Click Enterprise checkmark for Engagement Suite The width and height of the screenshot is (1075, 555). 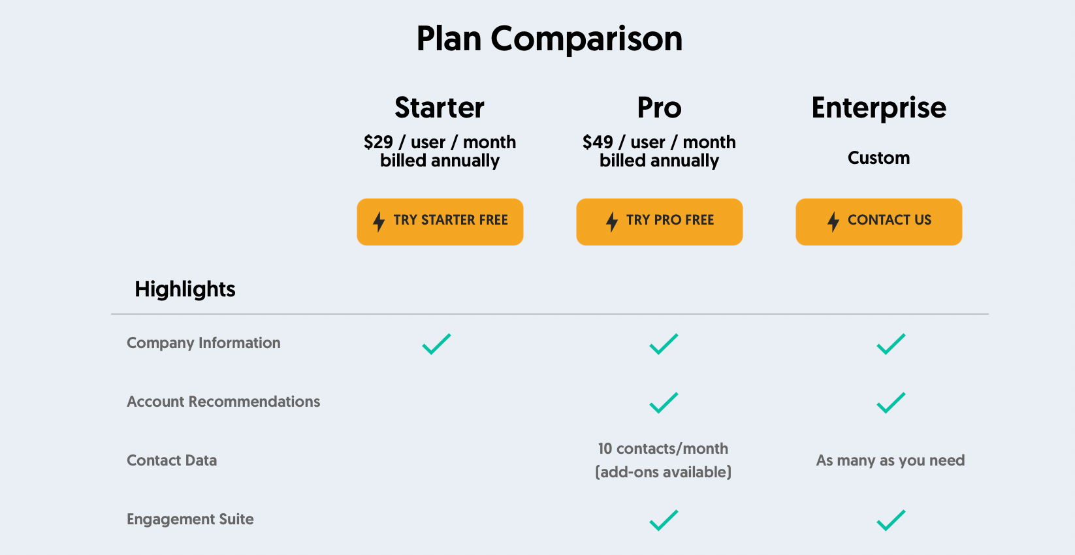[x=891, y=520]
